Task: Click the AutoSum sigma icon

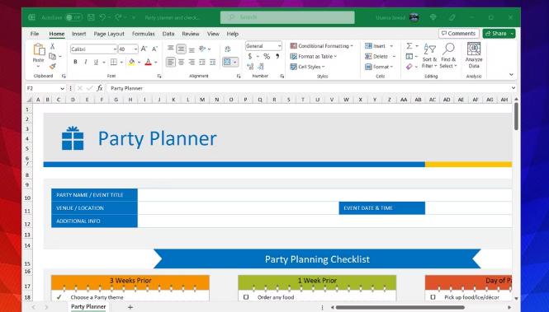Action: pos(409,46)
